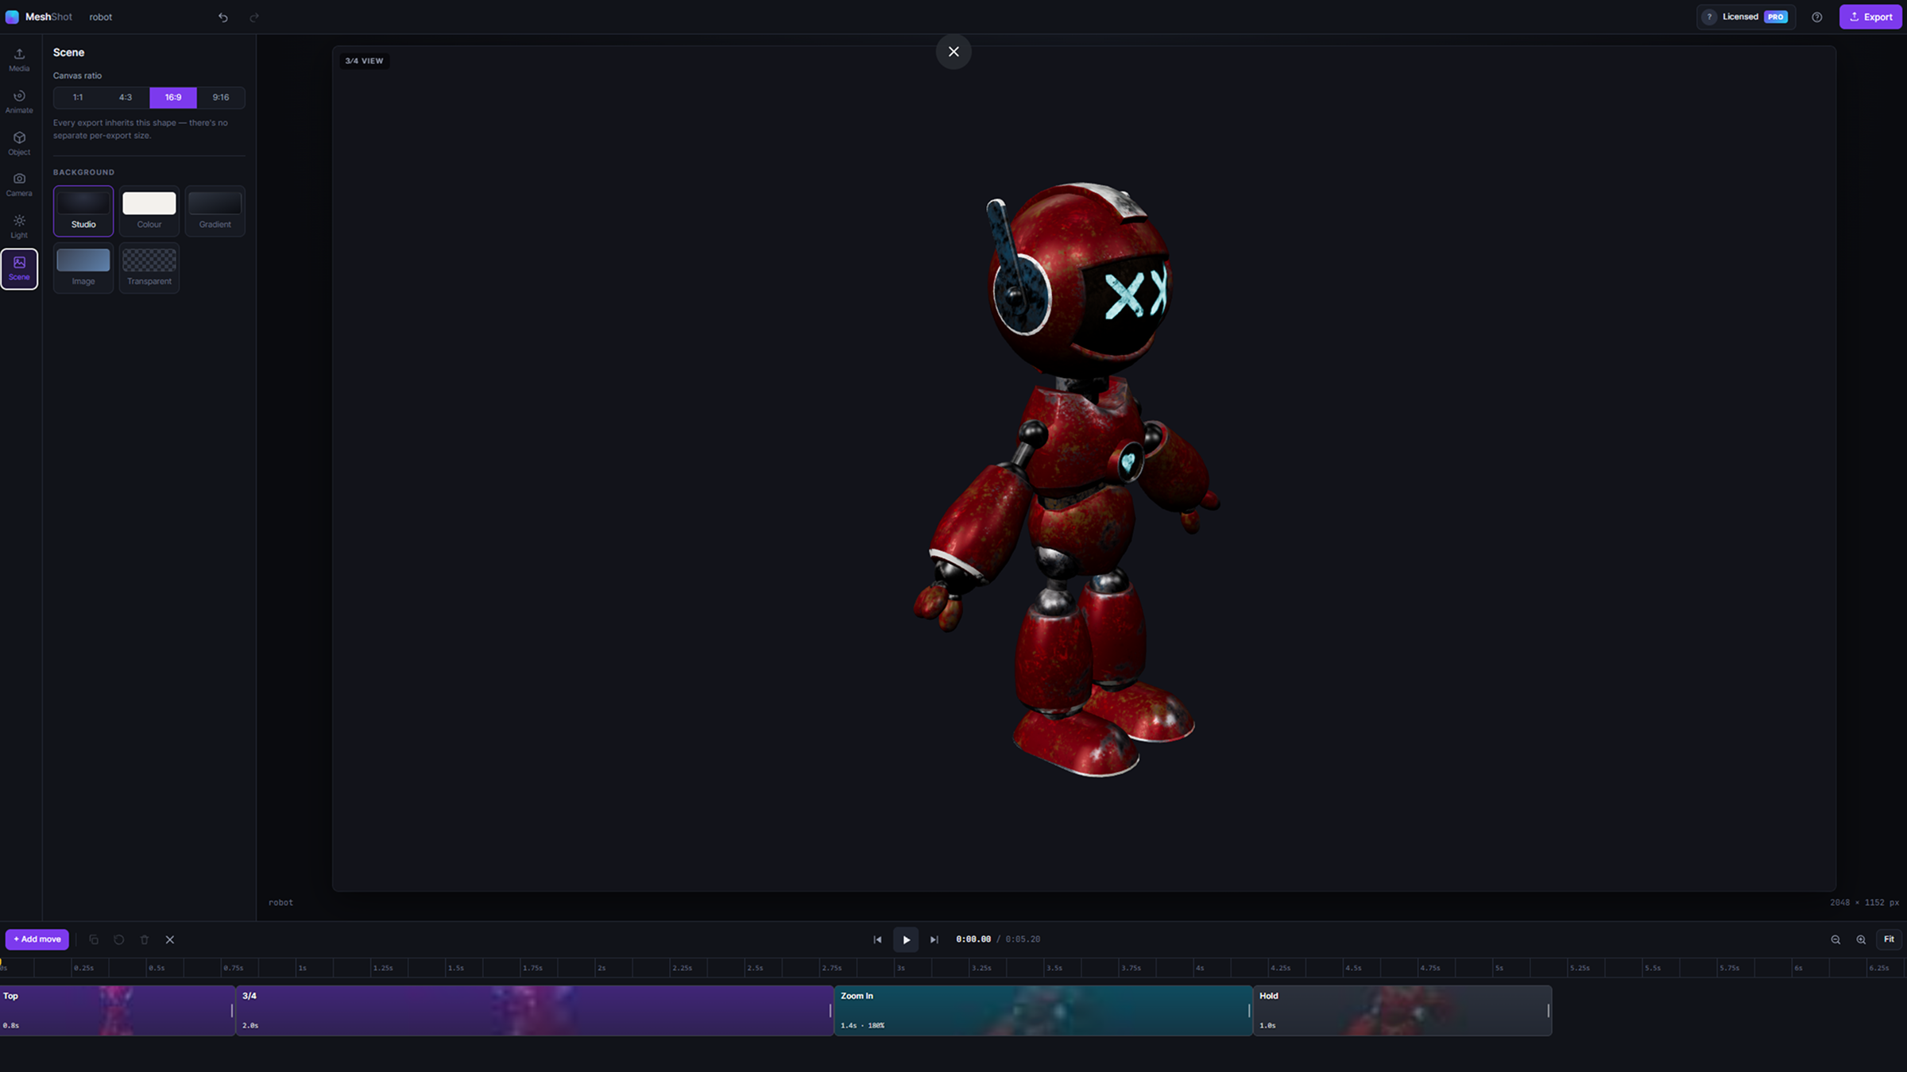Image resolution: width=1907 pixels, height=1072 pixels.
Task: Click the 6s mark on the timeline ruler
Action: click(x=1798, y=968)
